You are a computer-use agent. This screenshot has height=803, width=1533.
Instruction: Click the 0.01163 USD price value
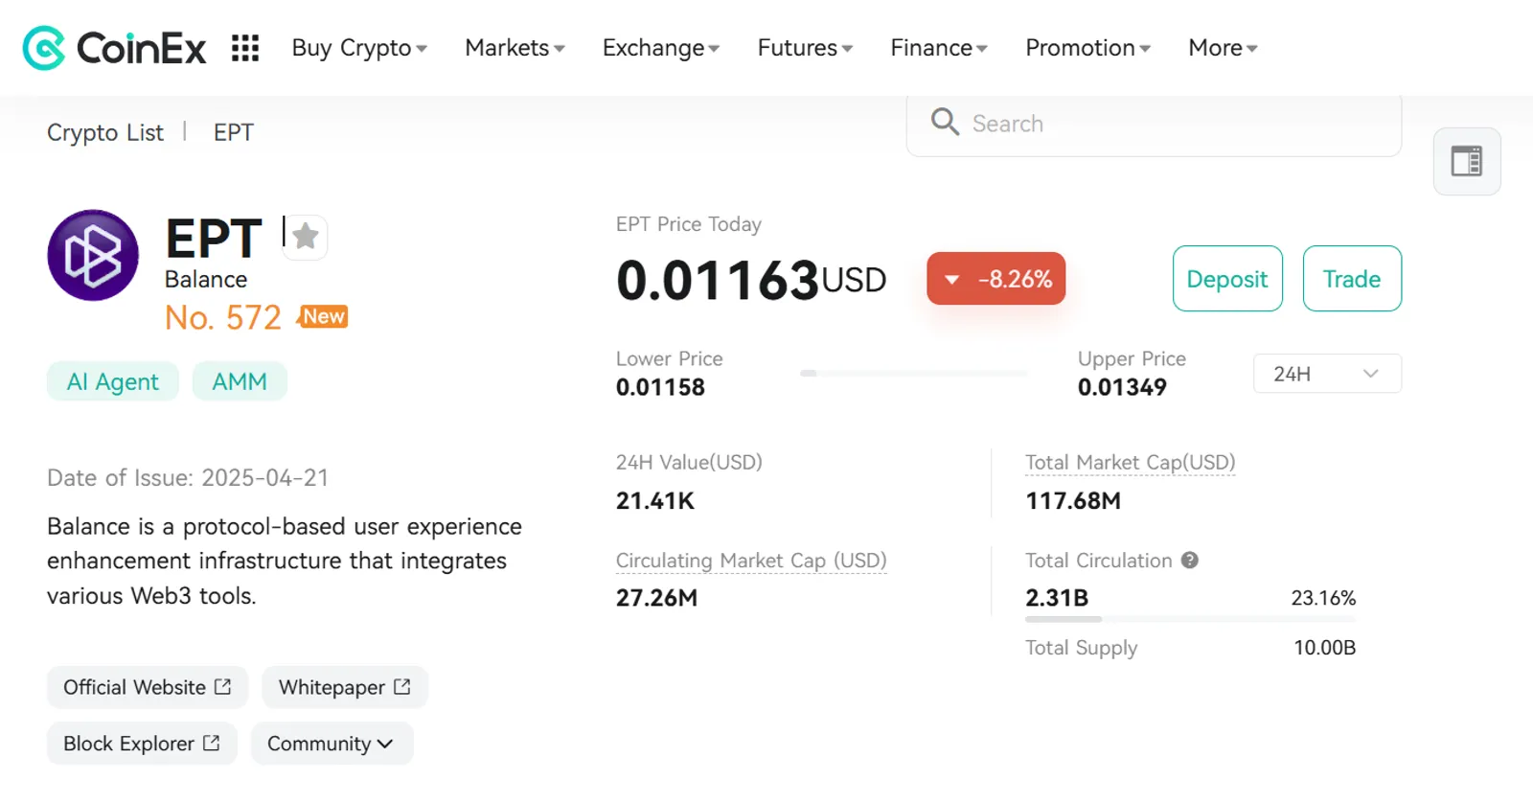(x=751, y=281)
